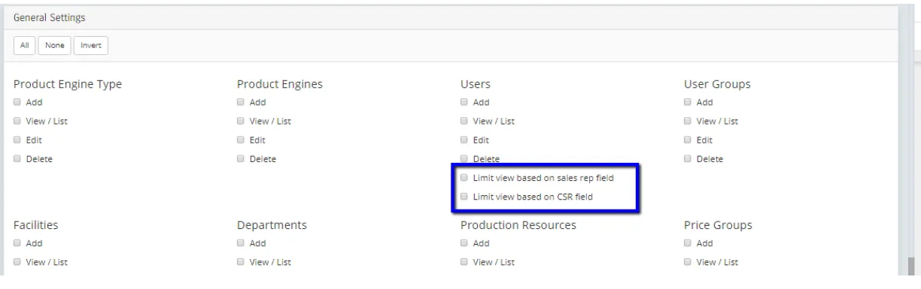
Task: Check View / List under Facilities
Action: point(17,262)
